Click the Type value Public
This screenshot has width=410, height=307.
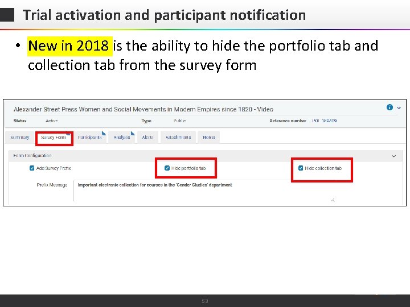[179, 121]
